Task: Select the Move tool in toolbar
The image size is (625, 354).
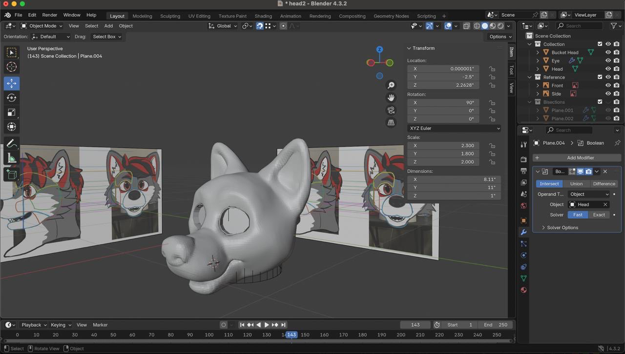Action: pyautogui.click(x=12, y=83)
